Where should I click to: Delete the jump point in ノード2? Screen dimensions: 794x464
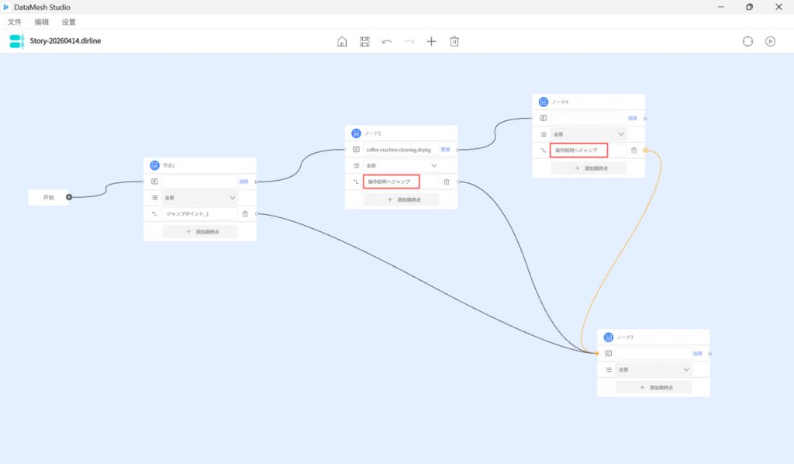(x=446, y=182)
